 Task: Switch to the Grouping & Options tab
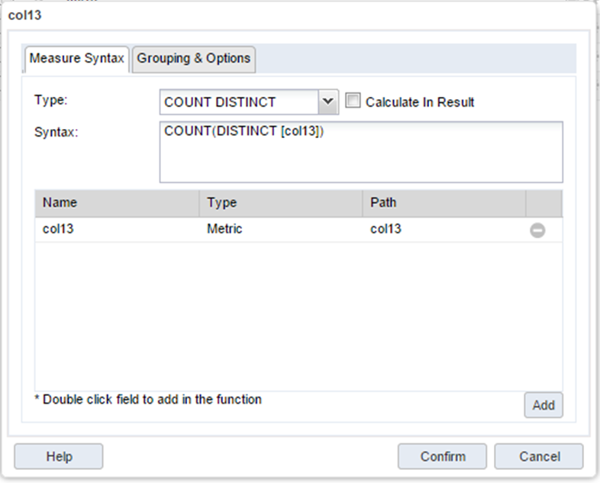click(194, 59)
